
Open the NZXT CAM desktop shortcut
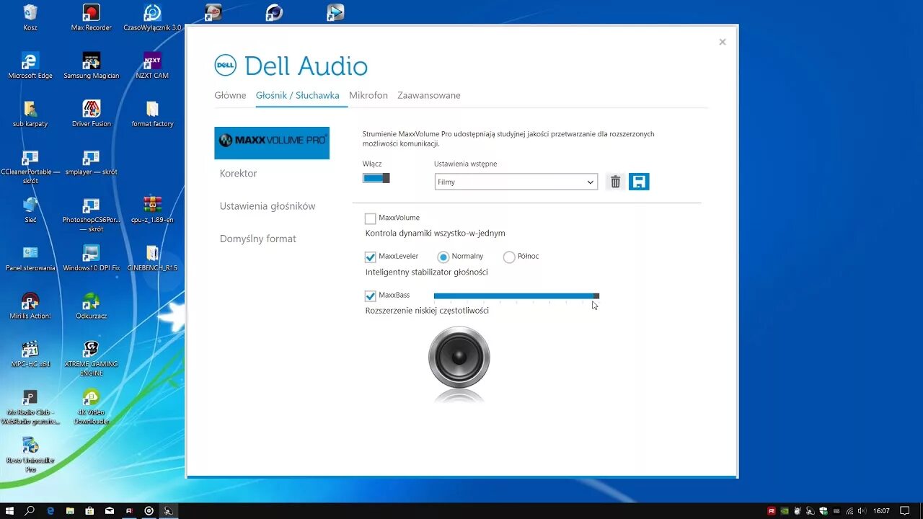point(152,66)
